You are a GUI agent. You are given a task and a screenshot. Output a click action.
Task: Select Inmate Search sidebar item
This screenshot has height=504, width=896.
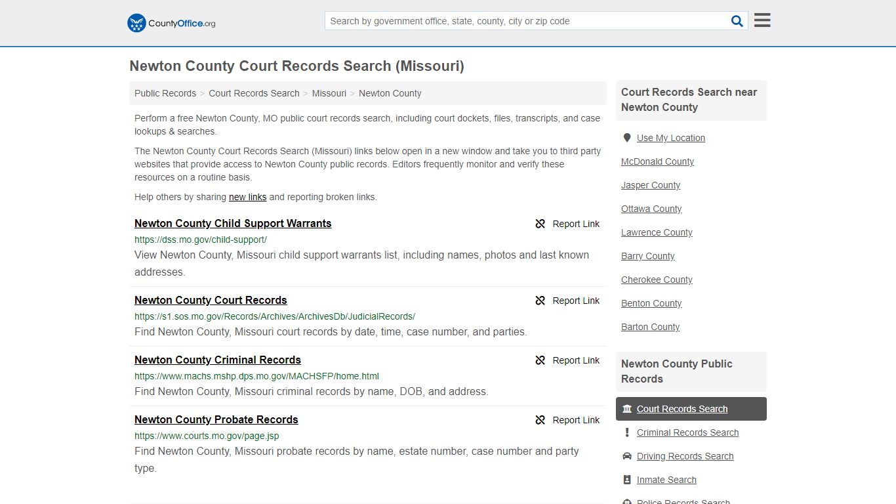tap(666, 480)
